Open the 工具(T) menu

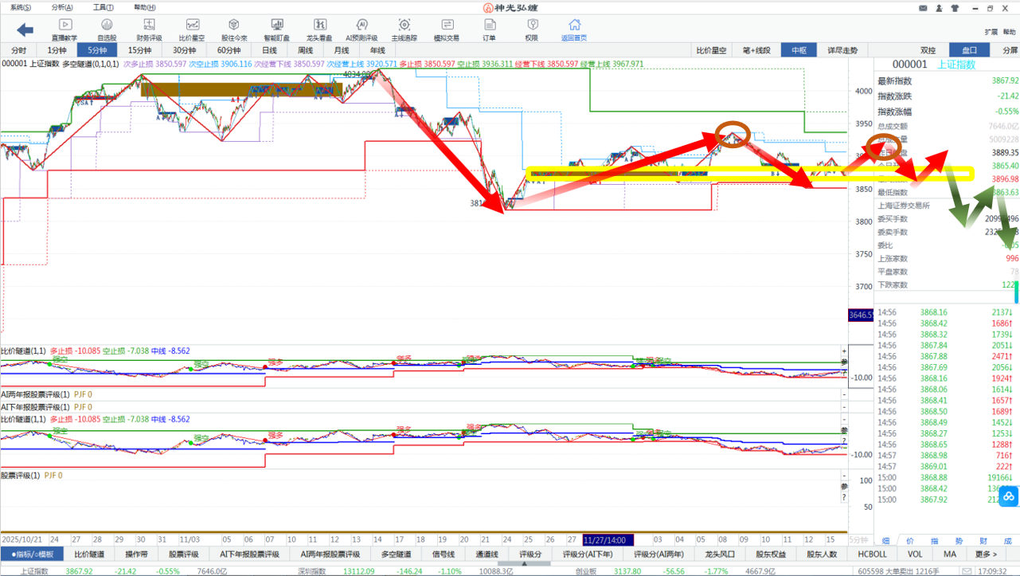[x=103, y=7]
